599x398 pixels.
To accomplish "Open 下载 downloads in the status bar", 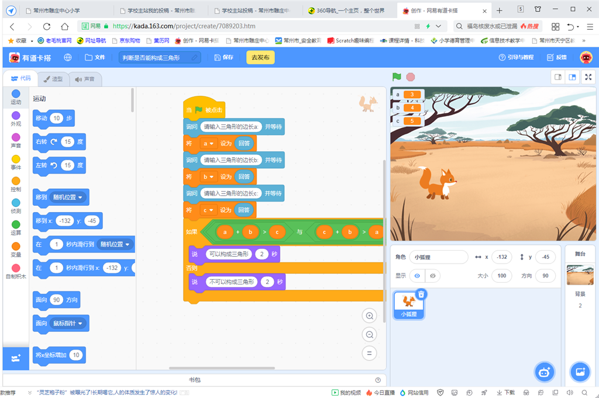I will click(505, 392).
